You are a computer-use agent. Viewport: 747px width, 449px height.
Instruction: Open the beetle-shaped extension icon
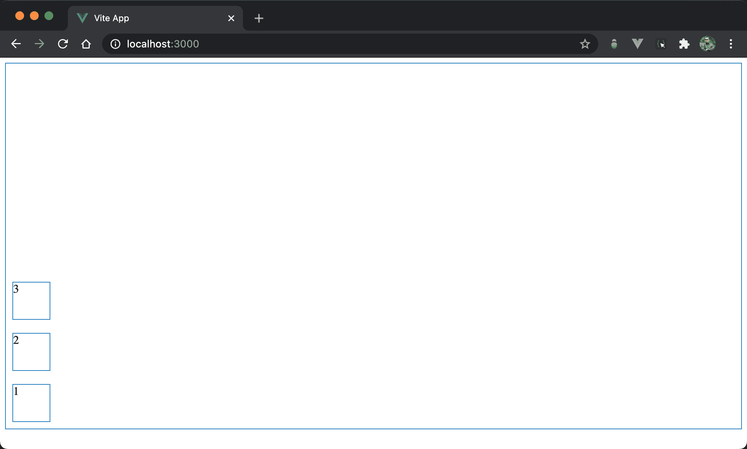pyautogui.click(x=614, y=44)
